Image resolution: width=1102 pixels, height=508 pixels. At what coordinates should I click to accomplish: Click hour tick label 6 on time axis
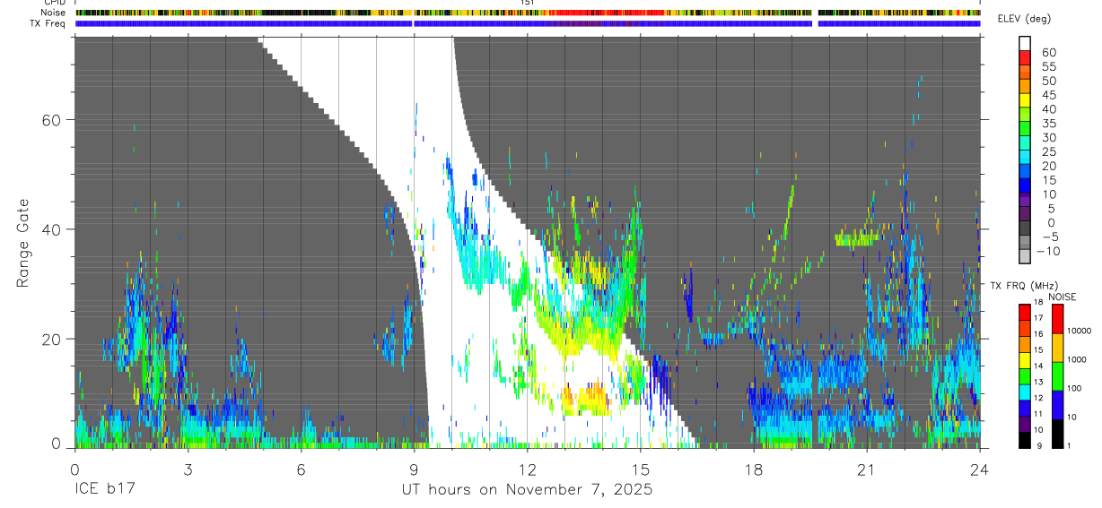(x=301, y=469)
